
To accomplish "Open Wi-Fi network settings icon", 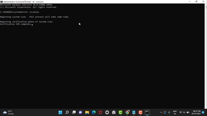I will pos(180,112).
